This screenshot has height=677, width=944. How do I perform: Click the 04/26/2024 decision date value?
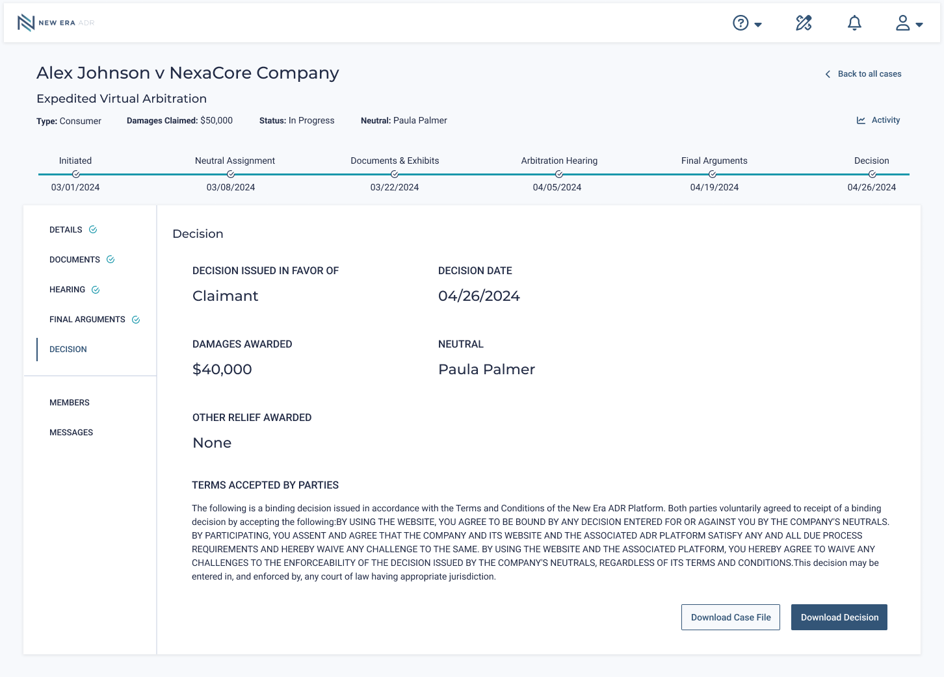point(479,296)
